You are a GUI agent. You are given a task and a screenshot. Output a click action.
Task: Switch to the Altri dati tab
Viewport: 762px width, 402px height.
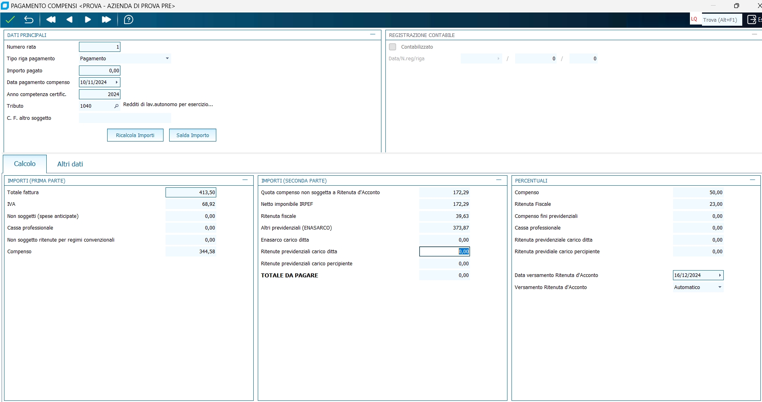pos(70,164)
